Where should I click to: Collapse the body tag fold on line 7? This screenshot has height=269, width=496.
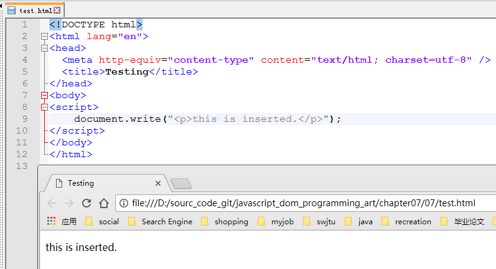[x=44, y=95]
